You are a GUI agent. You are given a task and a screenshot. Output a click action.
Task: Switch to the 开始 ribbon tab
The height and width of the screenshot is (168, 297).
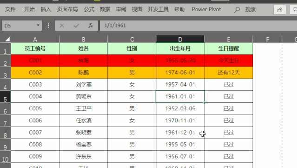29,9
